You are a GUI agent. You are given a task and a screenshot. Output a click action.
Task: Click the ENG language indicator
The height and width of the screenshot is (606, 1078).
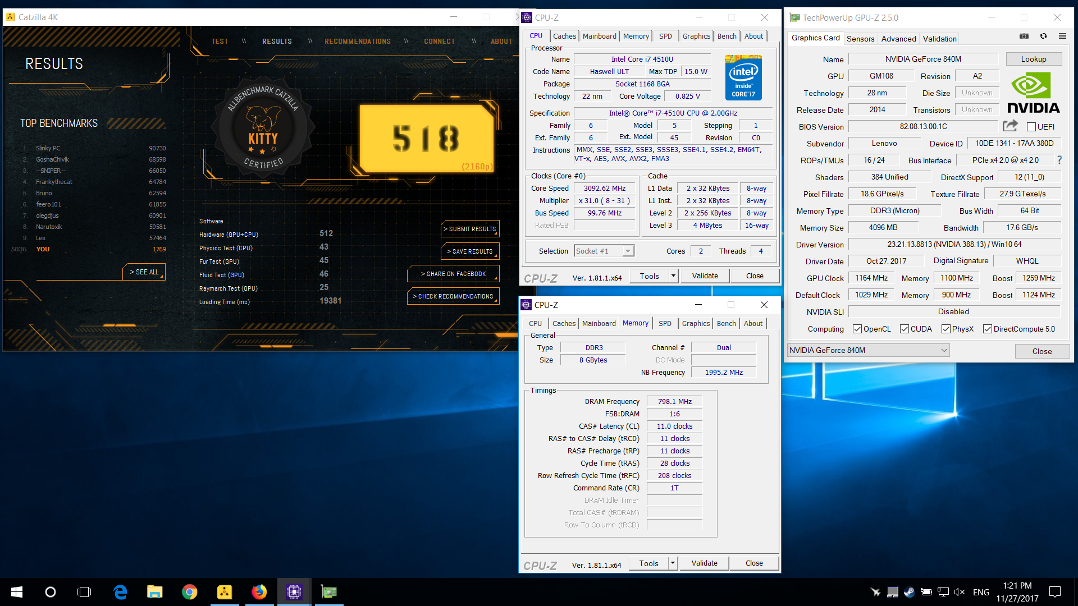(981, 592)
